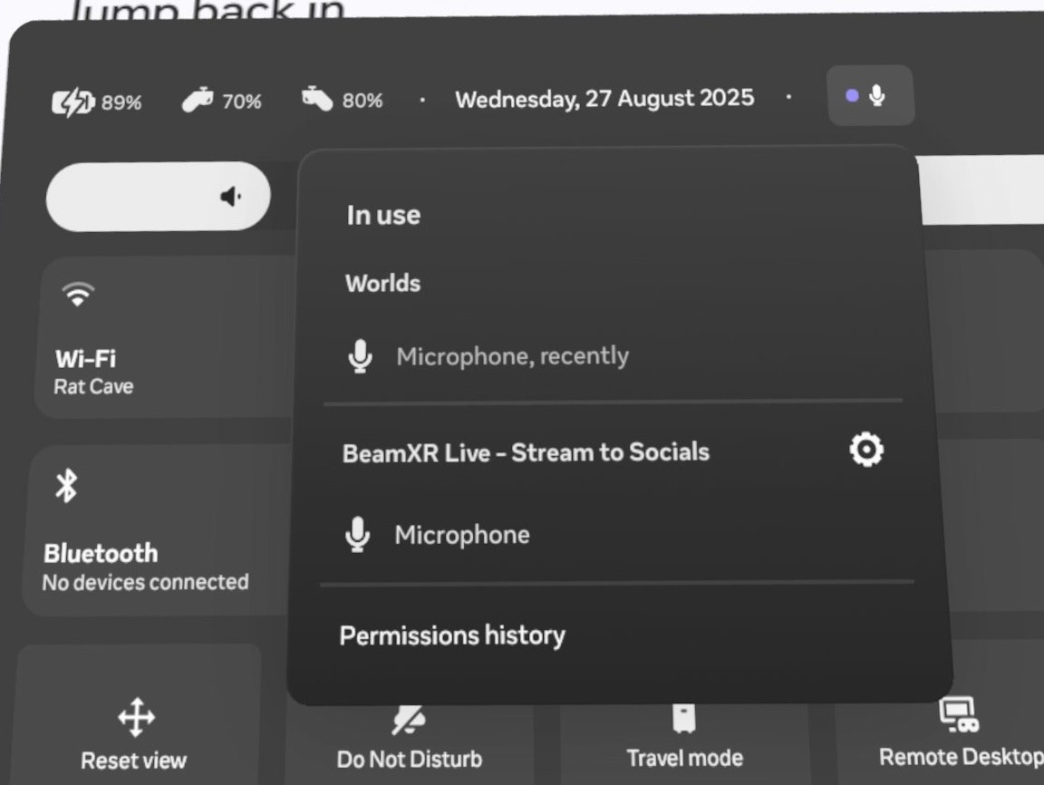Click the Wi-Fi signal icon
The image size is (1044, 785).
tap(78, 294)
